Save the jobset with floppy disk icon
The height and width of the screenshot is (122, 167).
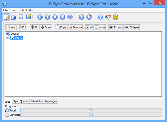pos(21,17)
